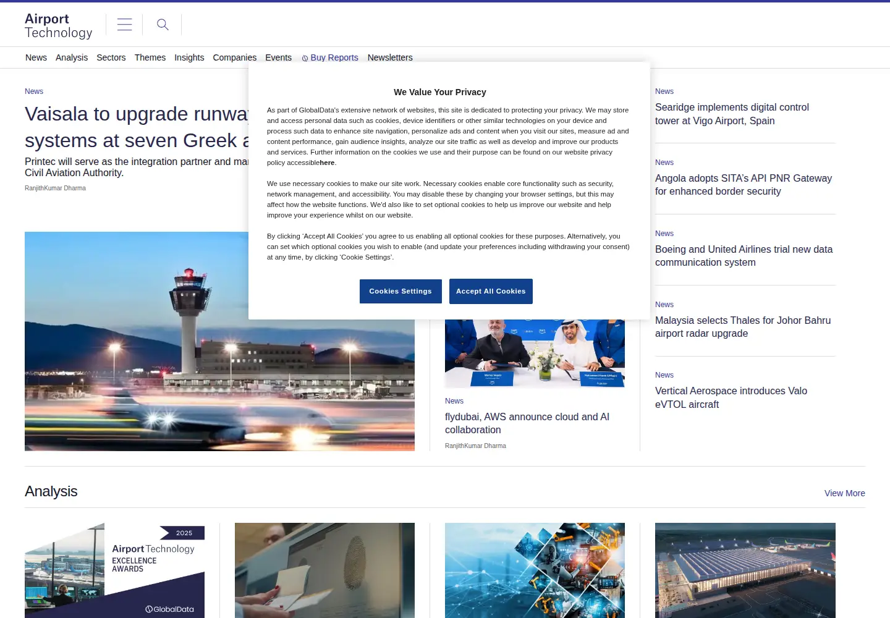Click the We Value Your Privacy heading
Image resolution: width=890 pixels, height=618 pixels.
coord(440,92)
